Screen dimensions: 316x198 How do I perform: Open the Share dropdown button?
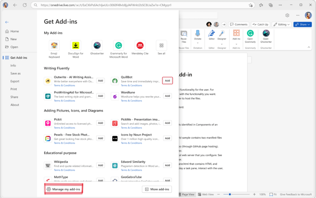303,24
